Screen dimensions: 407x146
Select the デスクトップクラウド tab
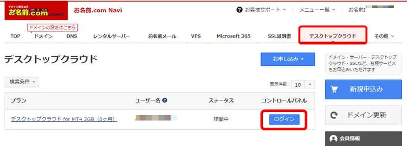(x=333, y=36)
